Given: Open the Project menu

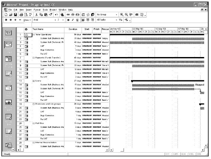Looking at the screenshot, I should point(53,10).
